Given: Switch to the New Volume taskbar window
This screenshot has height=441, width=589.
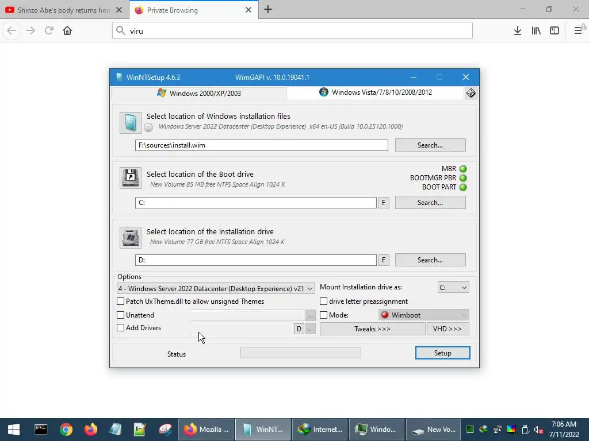Looking at the screenshot, I should [434, 430].
